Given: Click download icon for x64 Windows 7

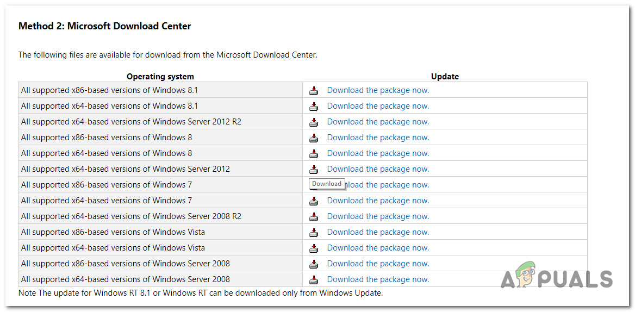Looking at the screenshot, I should click(x=314, y=201).
